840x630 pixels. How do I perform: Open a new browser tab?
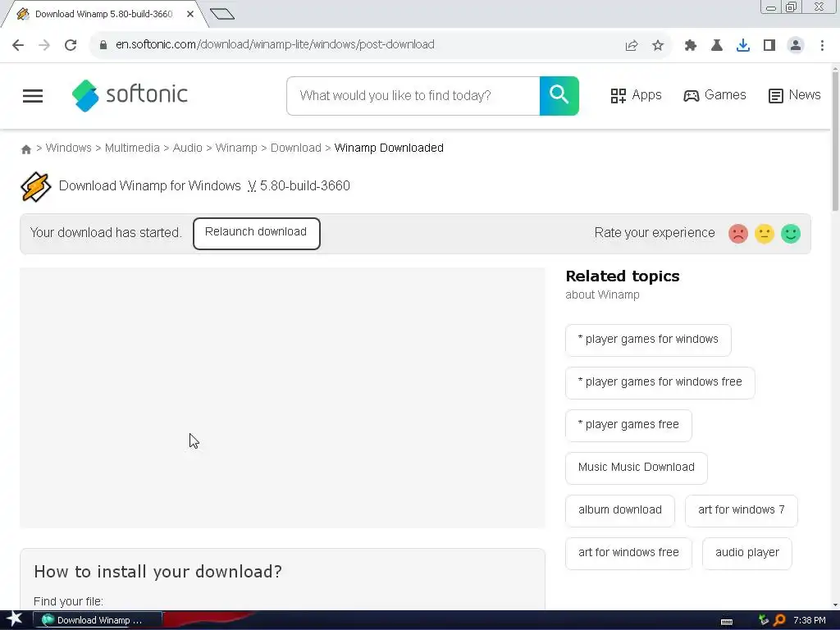[221, 14]
